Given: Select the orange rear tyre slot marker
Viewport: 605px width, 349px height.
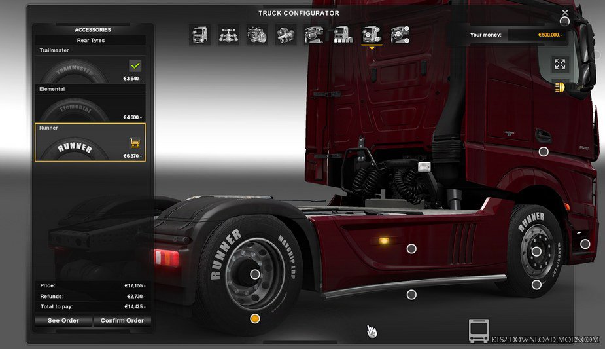Looking at the screenshot, I should coord(254,319).
